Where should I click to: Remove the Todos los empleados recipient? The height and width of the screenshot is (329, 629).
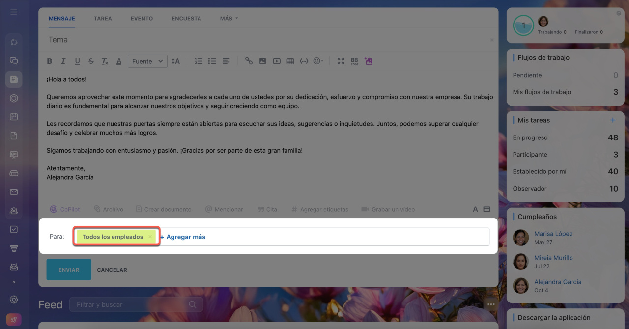pyautogui.click(x=150, y=237)
